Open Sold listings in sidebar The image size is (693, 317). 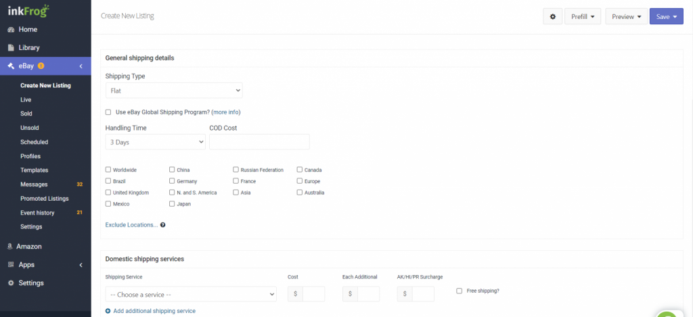coord(26,114)
